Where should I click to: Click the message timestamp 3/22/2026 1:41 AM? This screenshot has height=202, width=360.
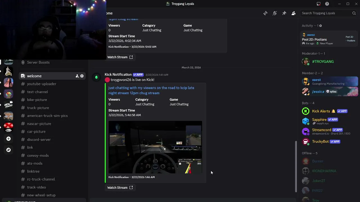coord(157,75)
